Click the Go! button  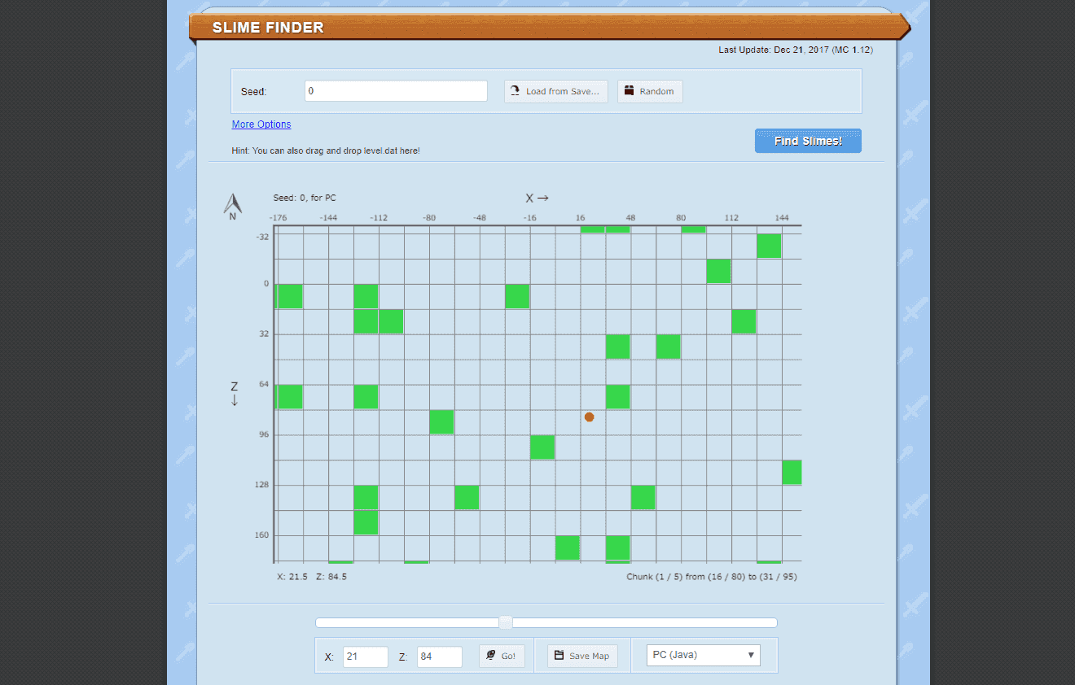[x=502, y=656]
